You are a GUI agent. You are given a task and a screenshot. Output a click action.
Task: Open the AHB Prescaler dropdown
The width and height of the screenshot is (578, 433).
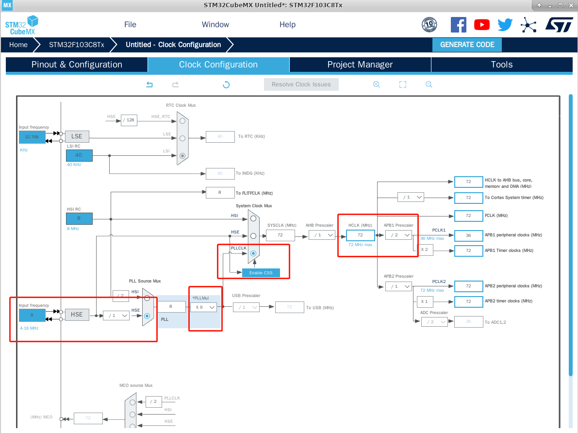coord(322,235)
